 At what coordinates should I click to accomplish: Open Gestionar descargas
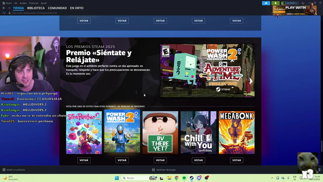tap(166, 170)
